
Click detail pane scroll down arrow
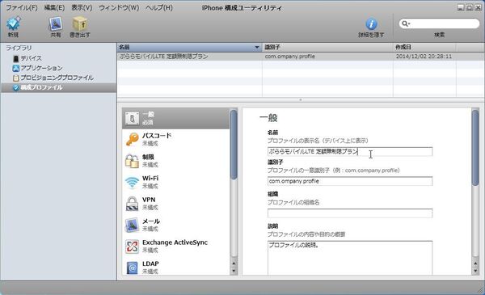tap(475, 271)
